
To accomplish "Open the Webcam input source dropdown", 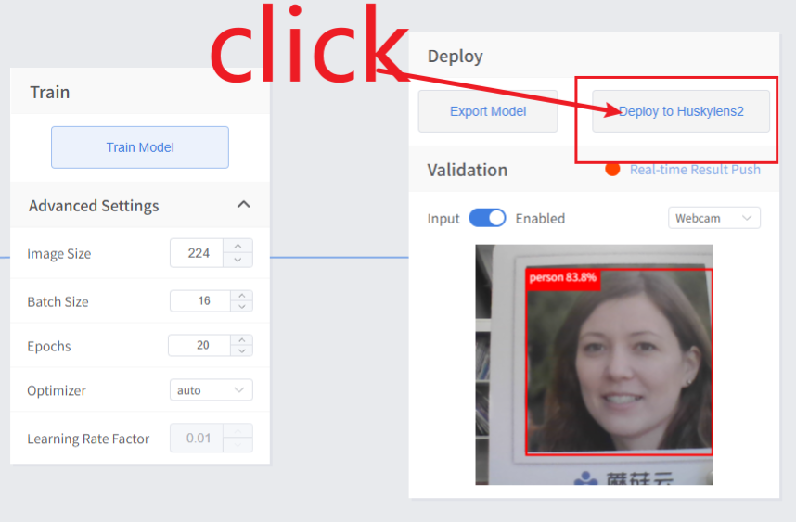I will (713, 218).
